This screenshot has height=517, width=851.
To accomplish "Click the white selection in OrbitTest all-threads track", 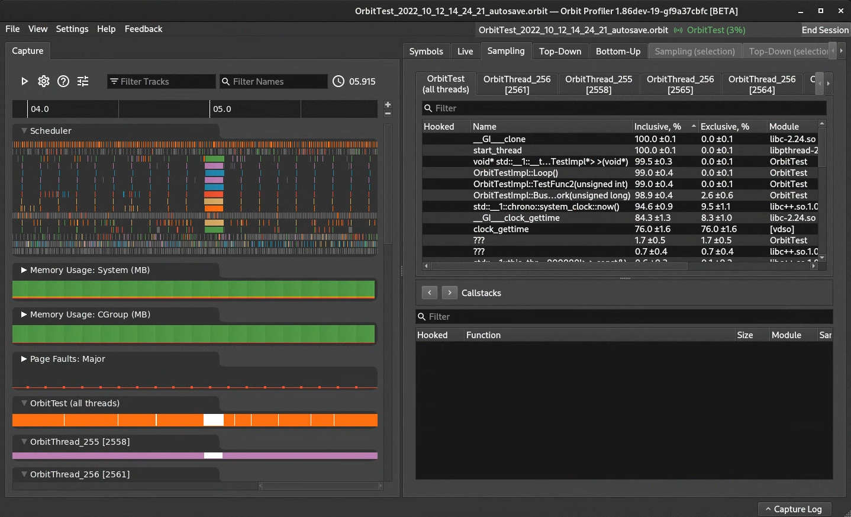I will [x=214, y=420].
